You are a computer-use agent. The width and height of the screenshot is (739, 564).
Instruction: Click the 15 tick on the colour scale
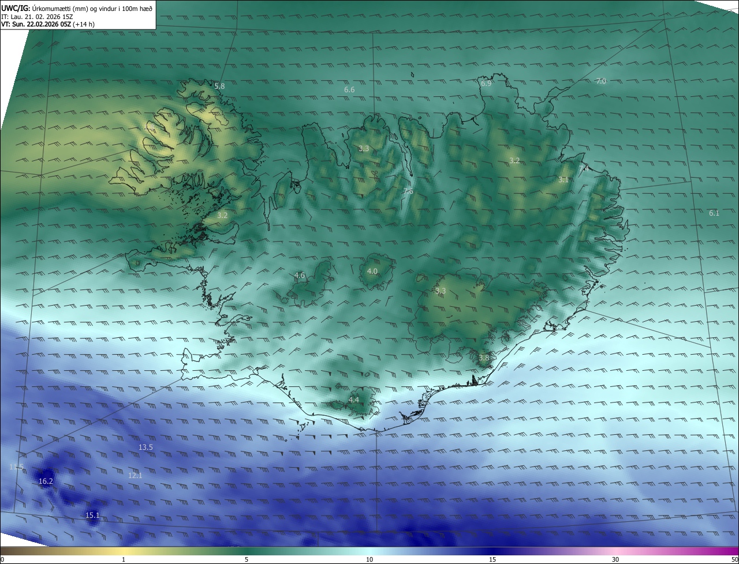point(492,559)
